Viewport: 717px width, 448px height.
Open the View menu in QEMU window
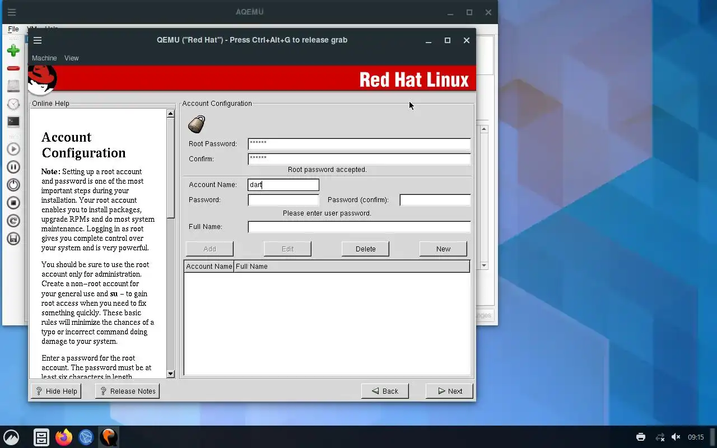click(71, 58)
